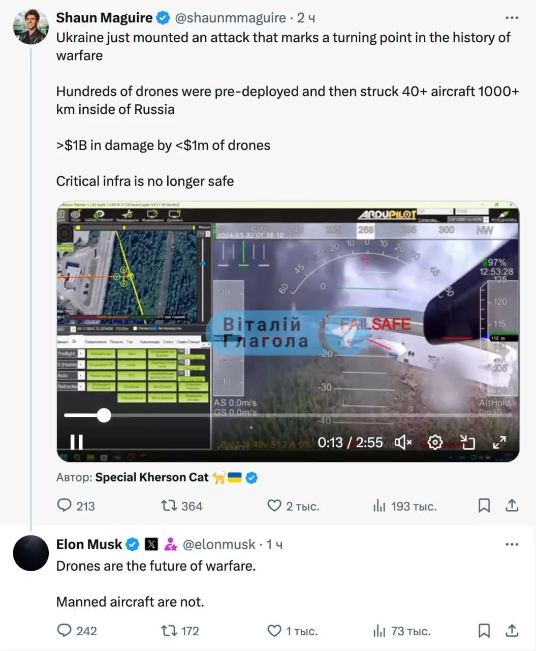Share Shaun Maguire's tweet
Viewport: 536px width, 651px height.
[512, 505]
